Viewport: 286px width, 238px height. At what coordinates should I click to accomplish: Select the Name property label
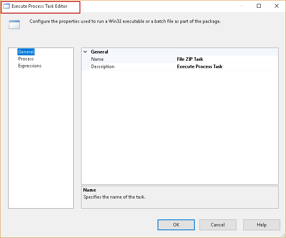click(97, 59)
